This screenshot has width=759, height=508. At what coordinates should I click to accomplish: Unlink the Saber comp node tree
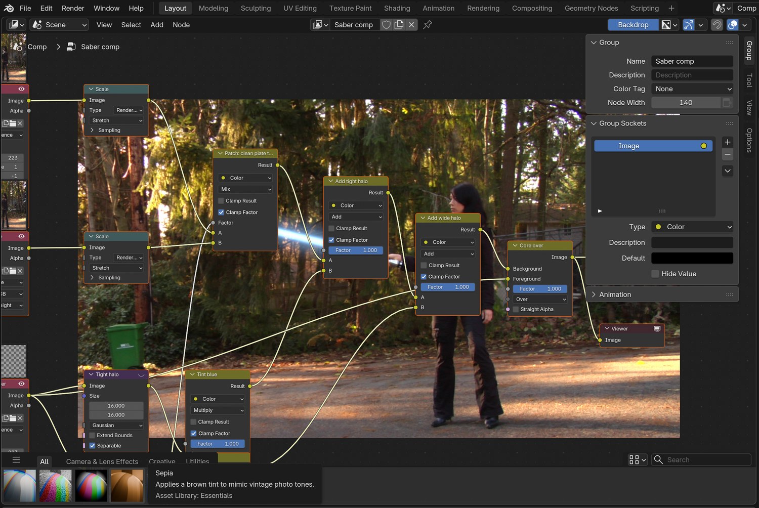(x=411, y=25)
